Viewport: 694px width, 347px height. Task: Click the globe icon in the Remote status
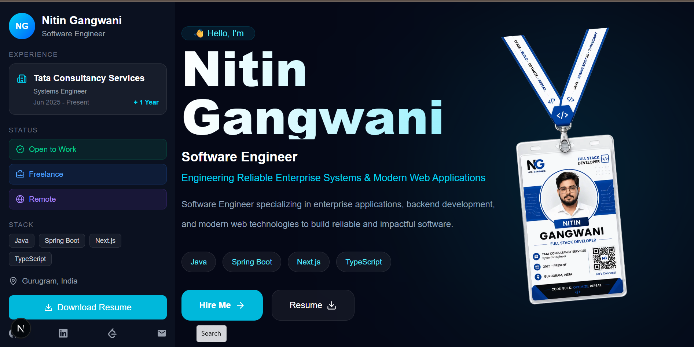click(20, 199)
